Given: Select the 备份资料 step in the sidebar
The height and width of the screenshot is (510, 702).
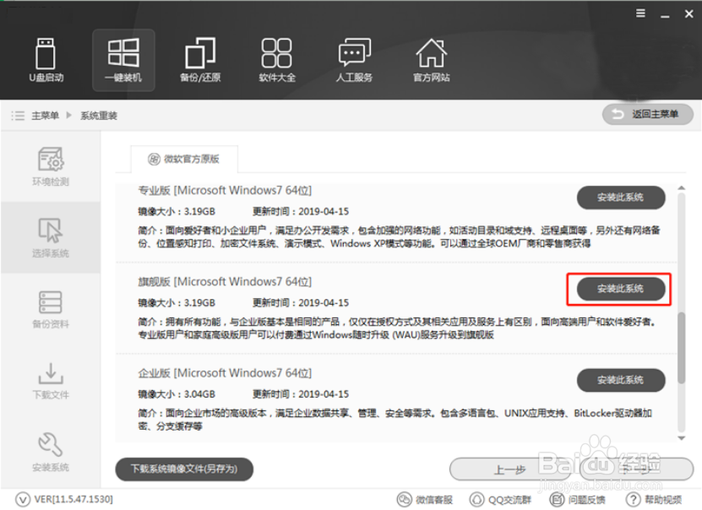Looking at the screenshot, I should (x=51, y=309).
